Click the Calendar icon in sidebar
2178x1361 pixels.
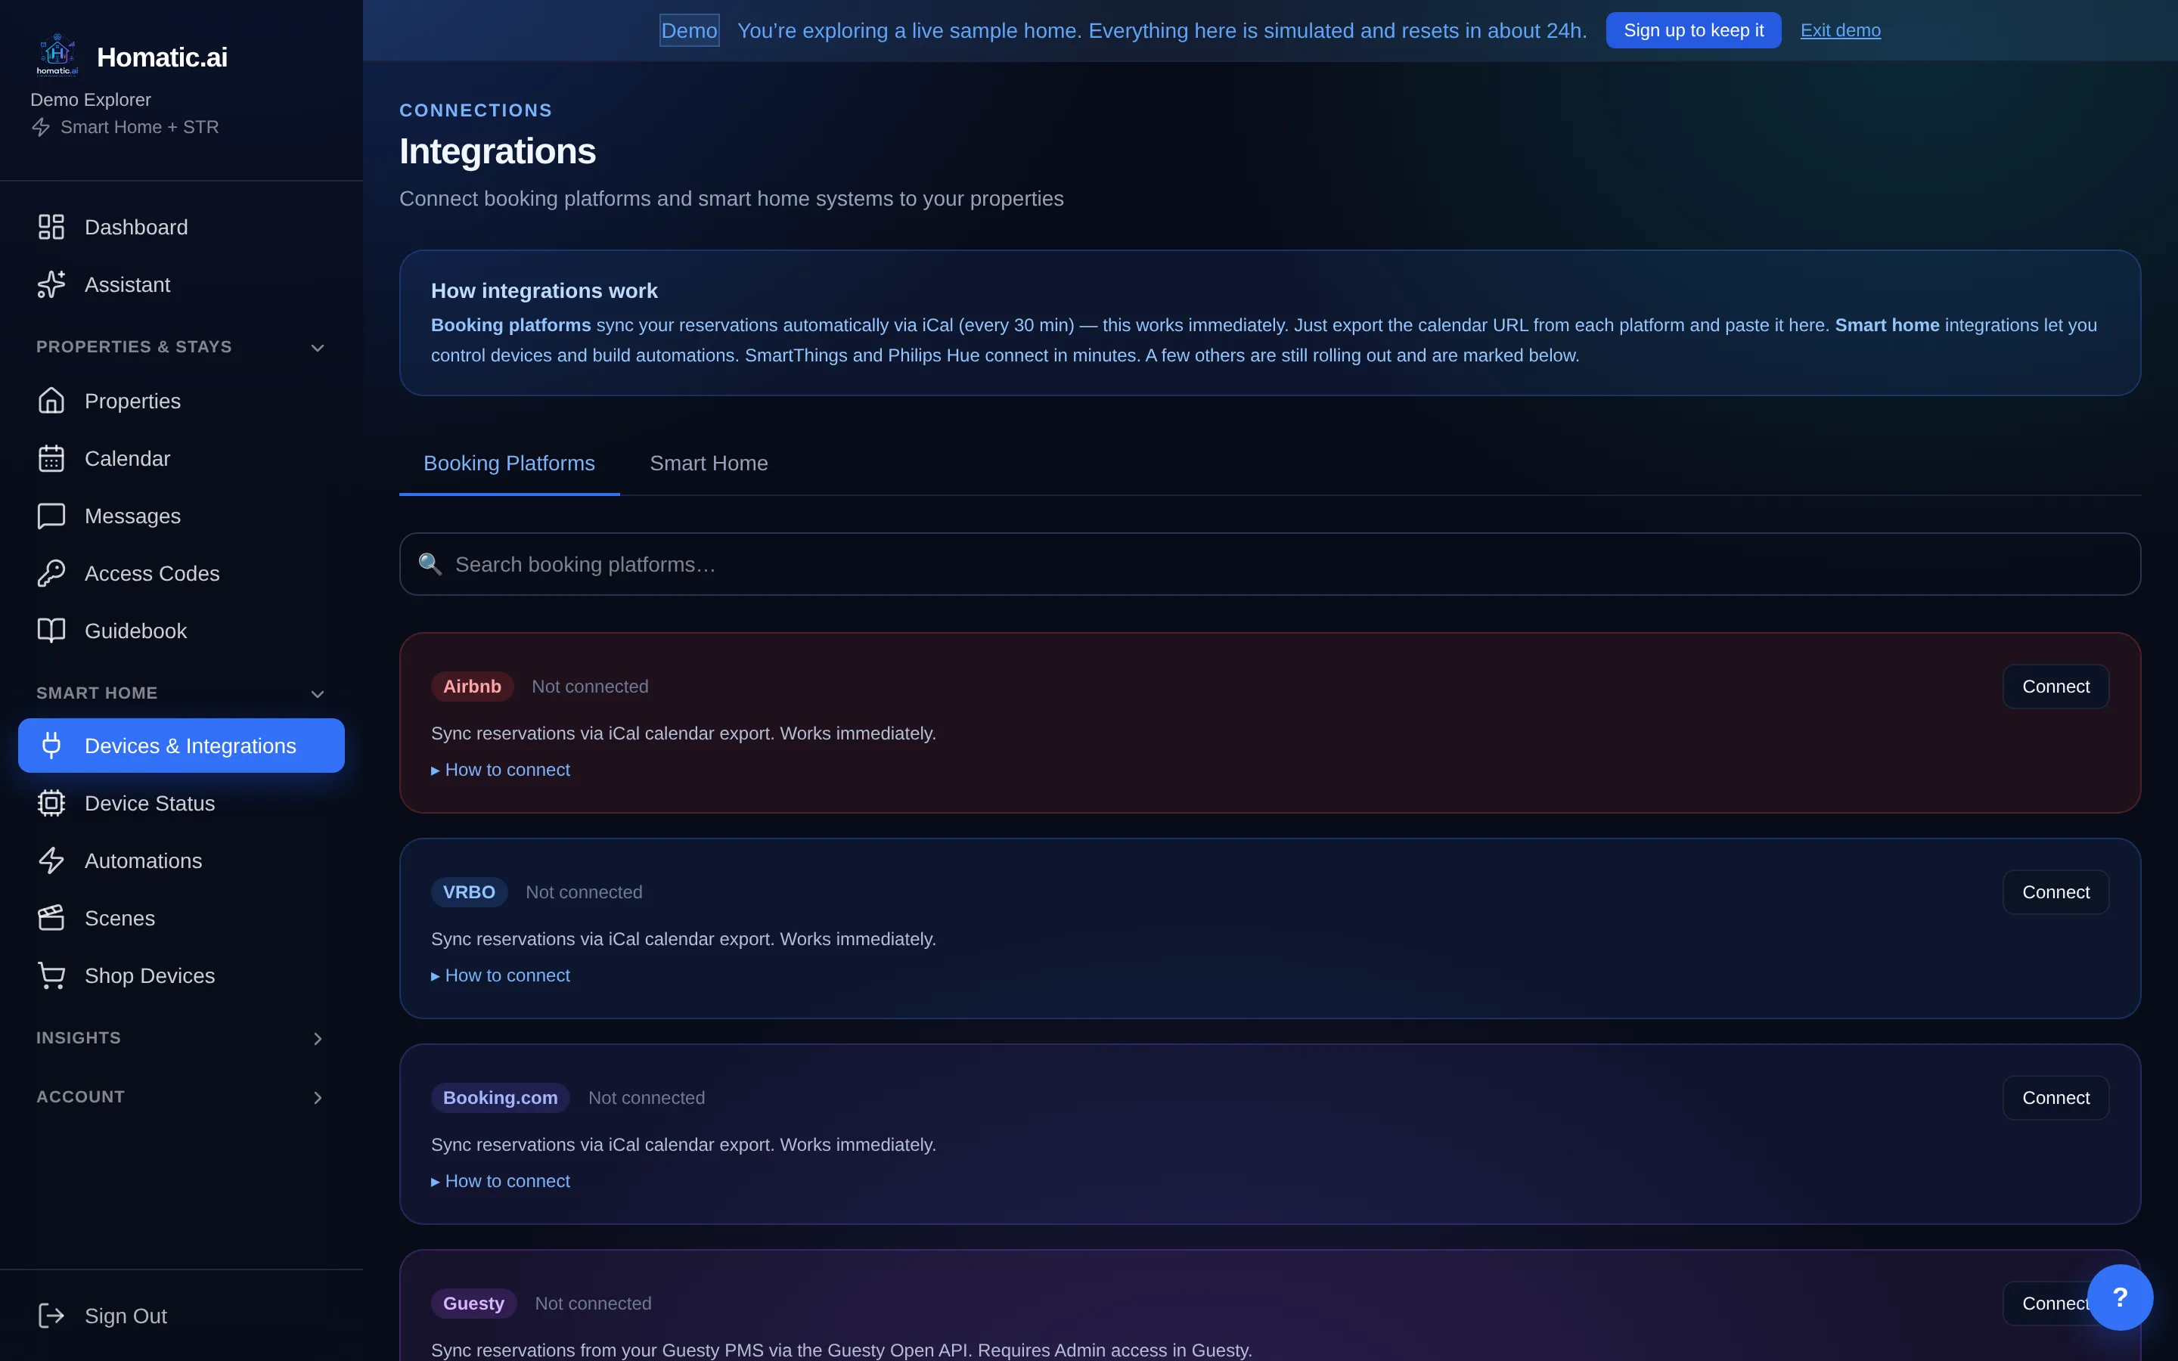click(x=51, y=458)
